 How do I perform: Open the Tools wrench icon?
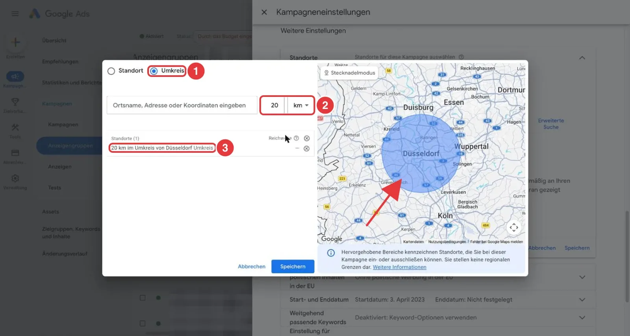pos(15,127)
